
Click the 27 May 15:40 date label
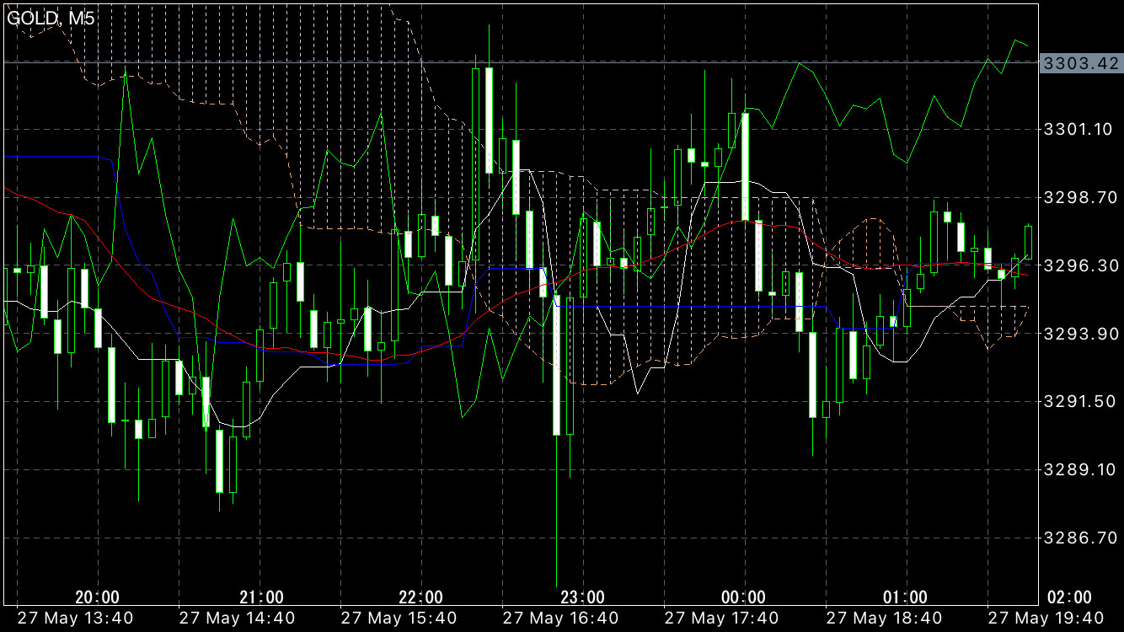399,619
